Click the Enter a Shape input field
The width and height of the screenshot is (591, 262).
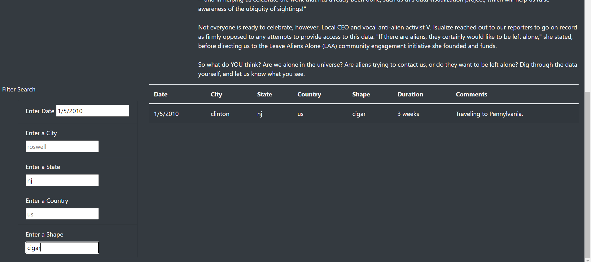[62, 248]
